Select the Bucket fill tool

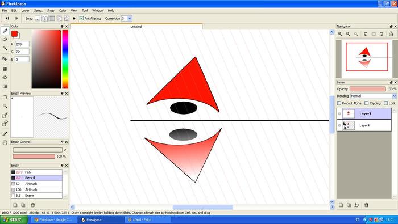click(5, 78)
